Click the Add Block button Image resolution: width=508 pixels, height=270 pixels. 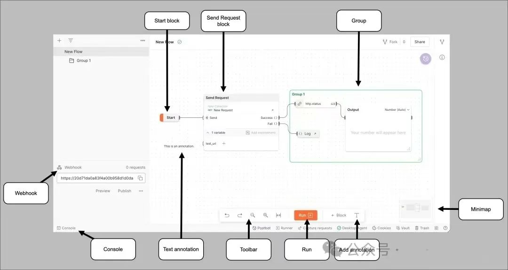[x=339, y=215]
